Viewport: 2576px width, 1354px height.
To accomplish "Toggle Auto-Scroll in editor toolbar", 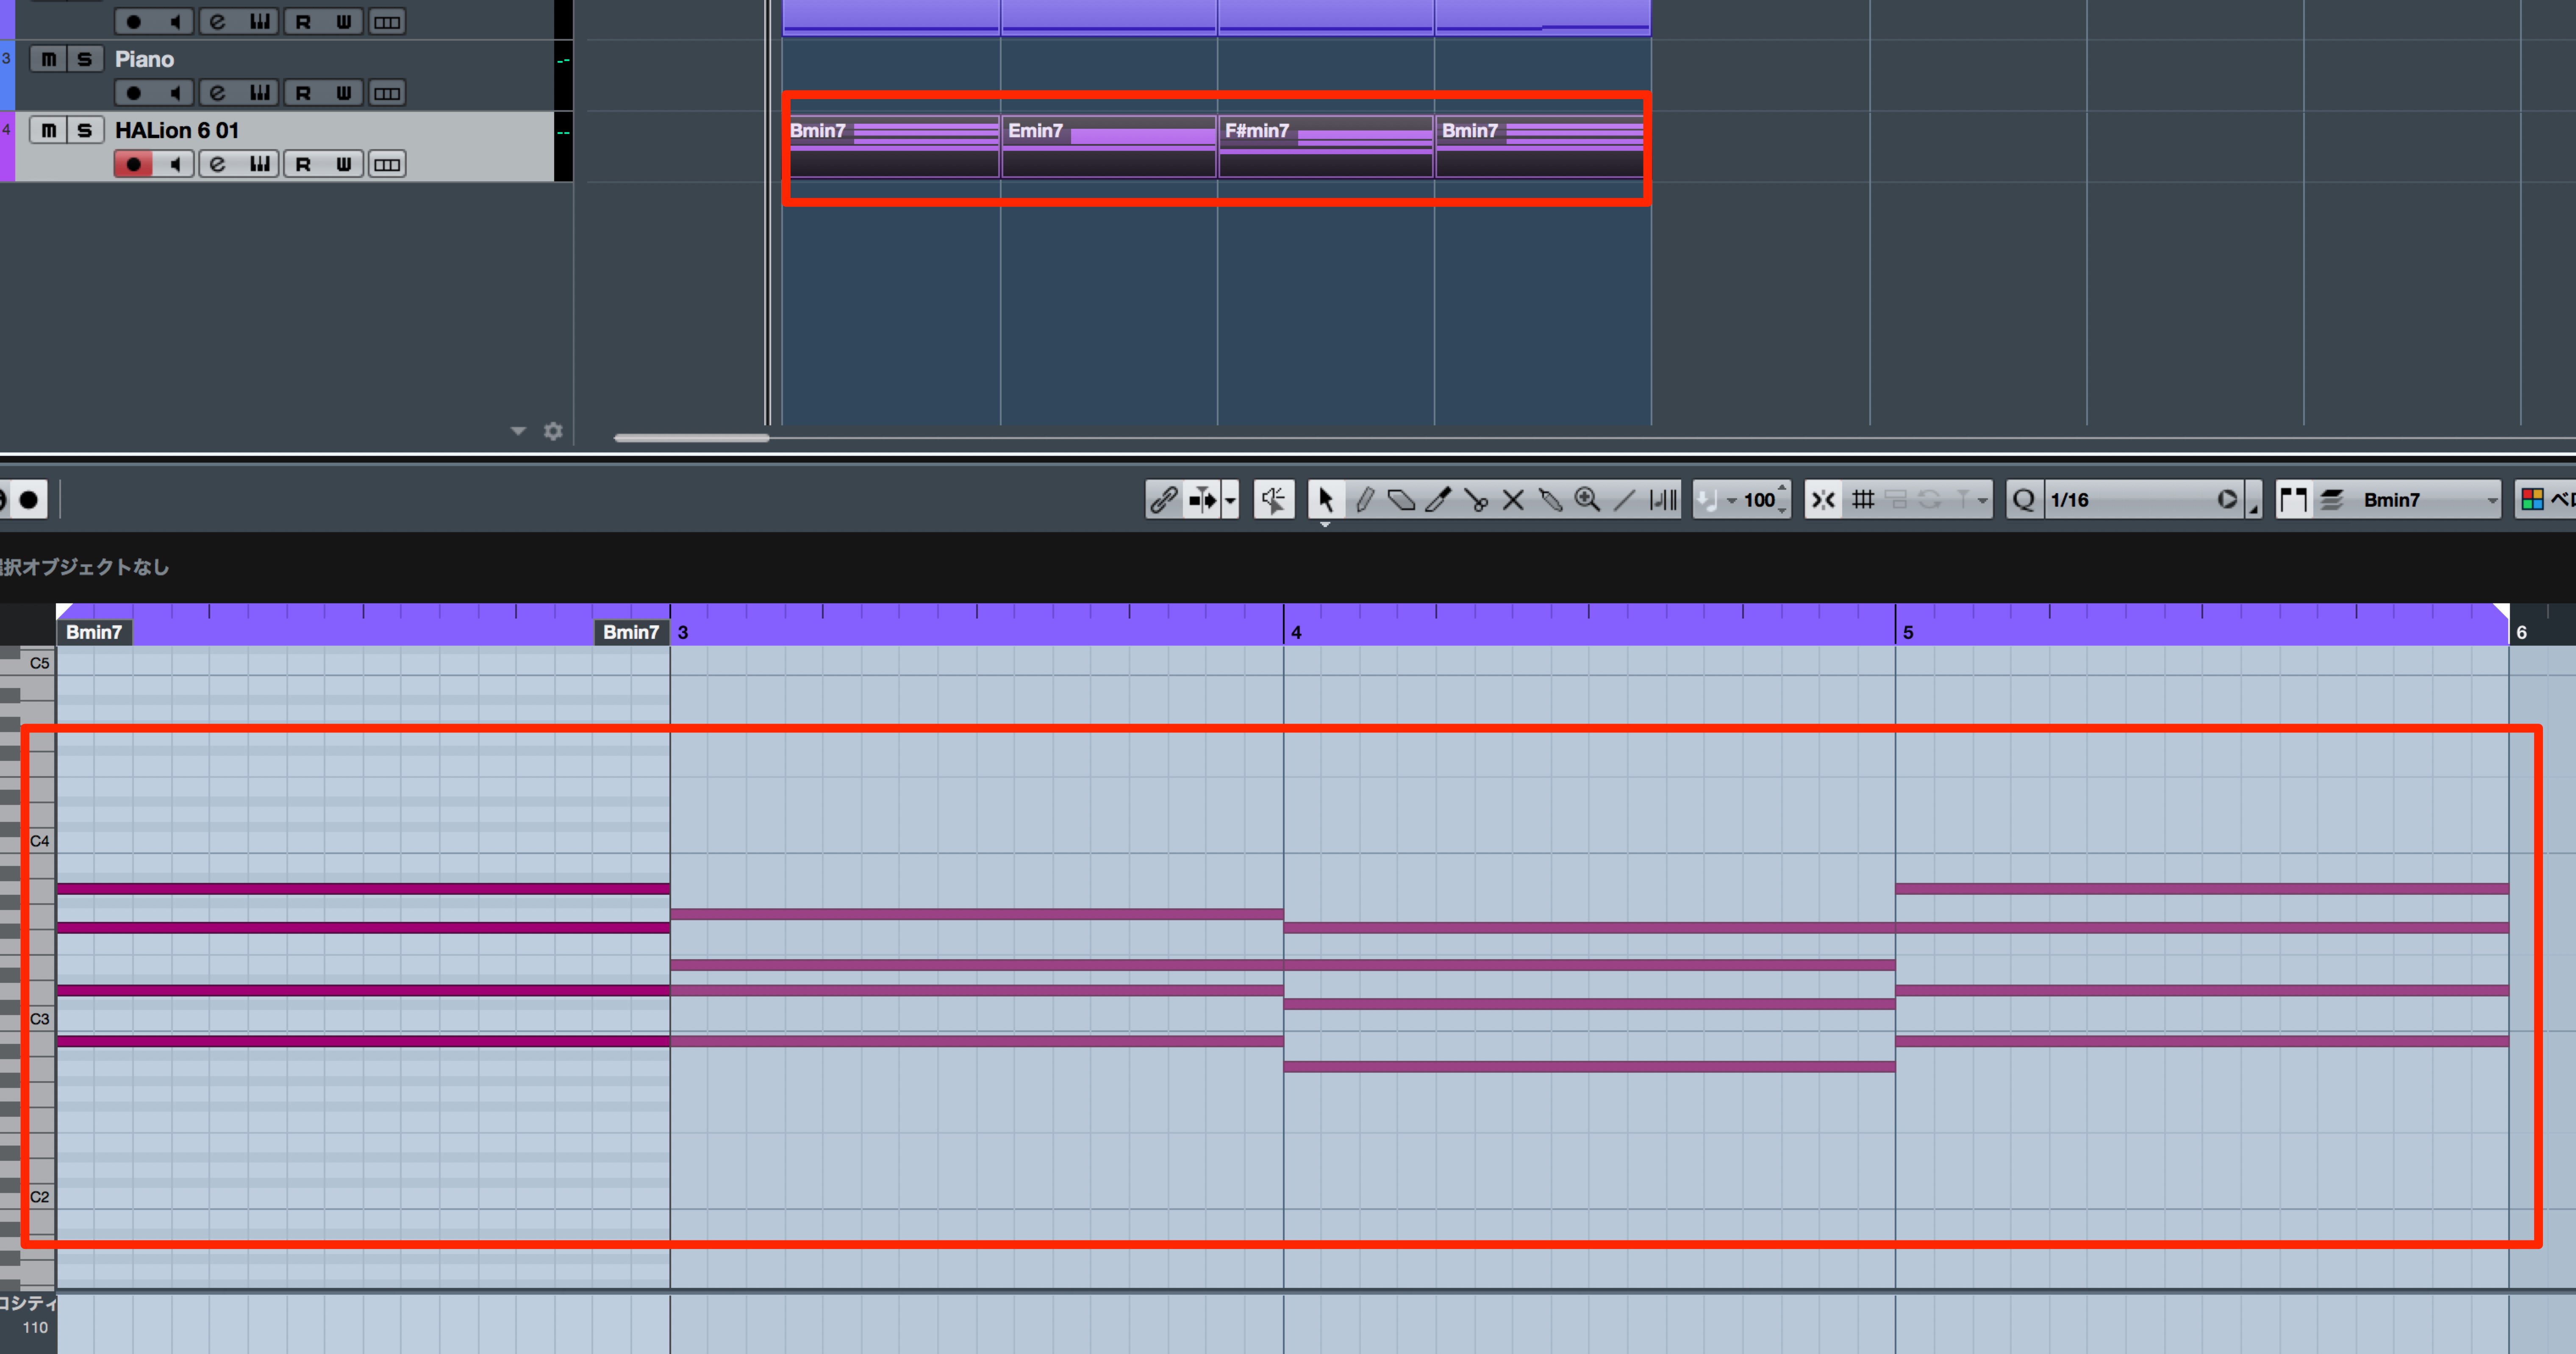I will (x=1202, y=499).
